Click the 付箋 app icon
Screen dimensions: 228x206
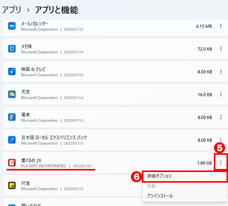point(12,185)
